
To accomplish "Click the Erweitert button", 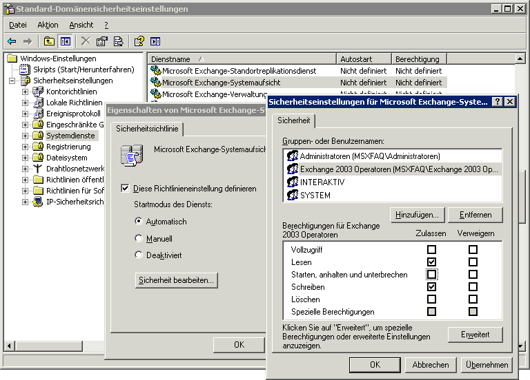I will coord(475,335).
